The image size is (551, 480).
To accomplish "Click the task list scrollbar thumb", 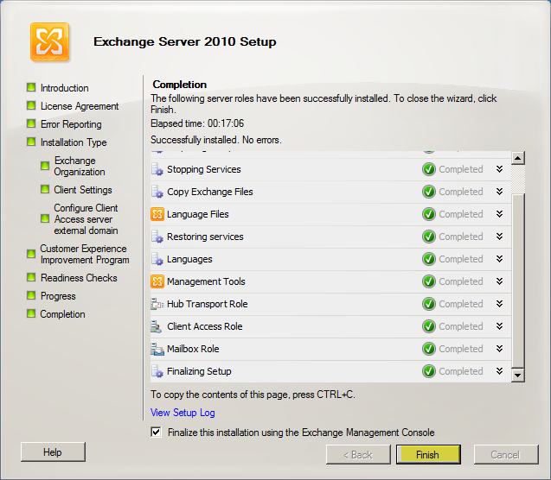I will point(517,281).
